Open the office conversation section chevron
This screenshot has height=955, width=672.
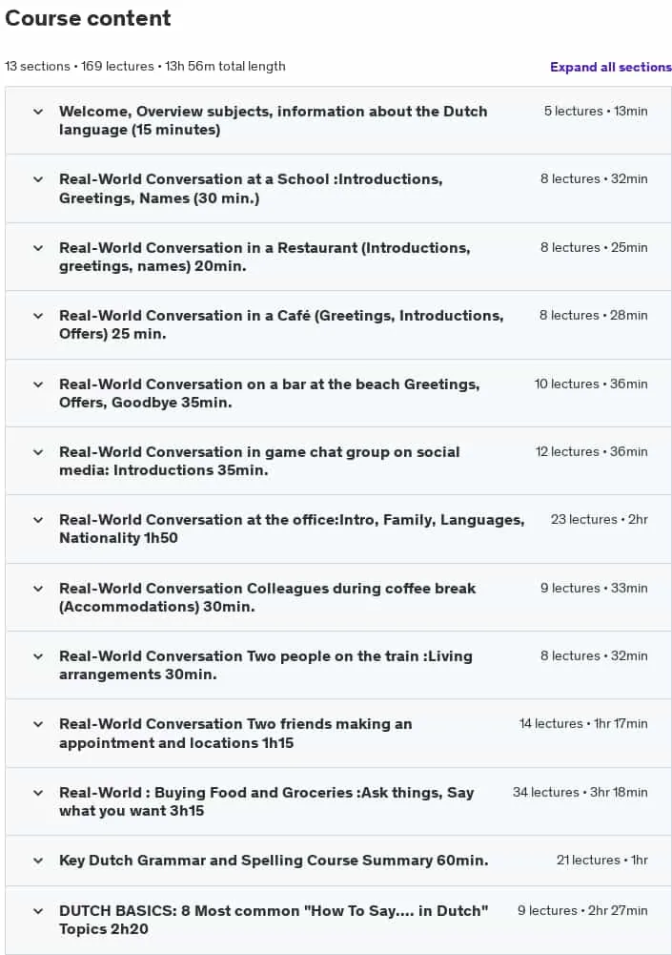tap(38, 520)
